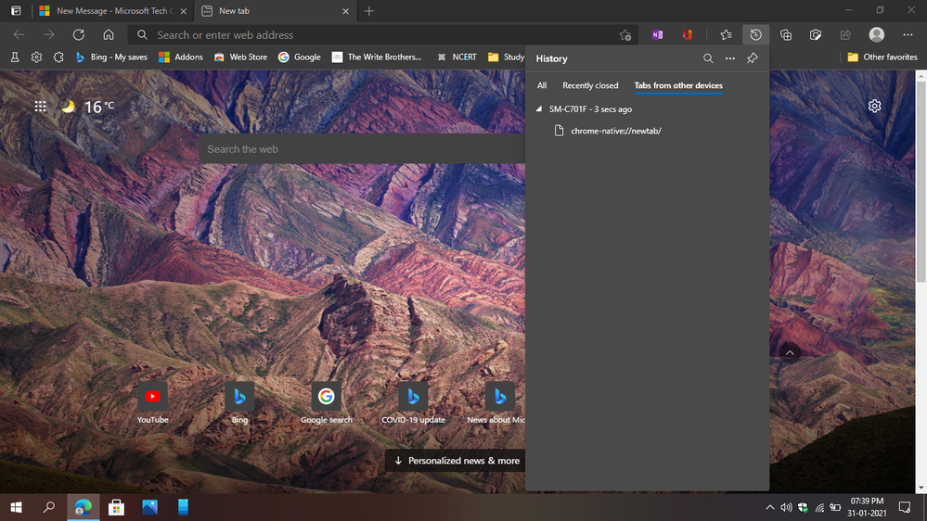Open the settings gear bookmark
The width and height of the screenshot is (927, 521).
[37, 57]
